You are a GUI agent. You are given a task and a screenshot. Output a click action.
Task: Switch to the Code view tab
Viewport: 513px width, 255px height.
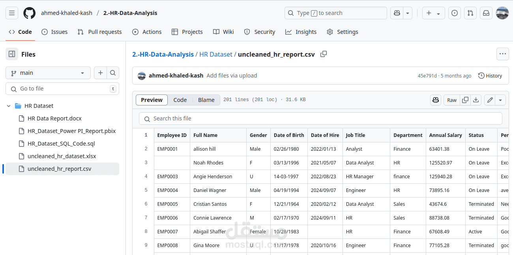pyautogui.click(x=180, y=100)
